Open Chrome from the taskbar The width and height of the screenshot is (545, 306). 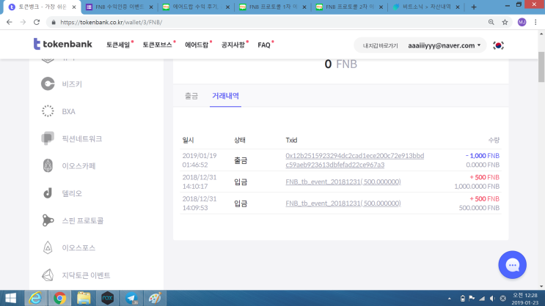(x=59, y=298)
